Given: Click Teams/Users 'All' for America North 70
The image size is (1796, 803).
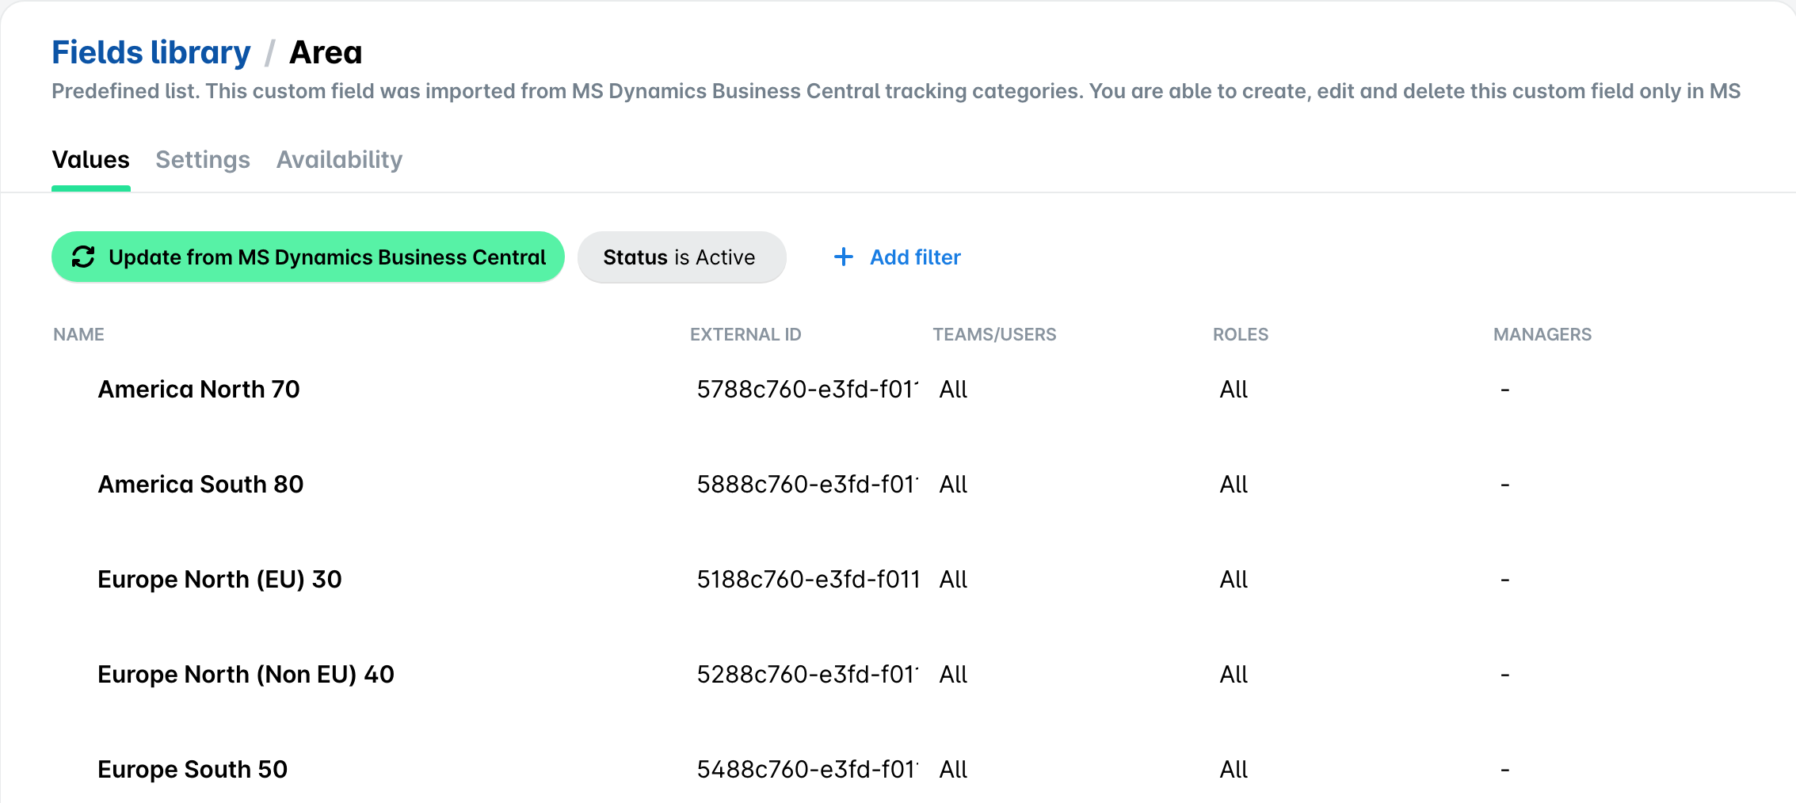Looking at the screenshot, I should 953,389.
